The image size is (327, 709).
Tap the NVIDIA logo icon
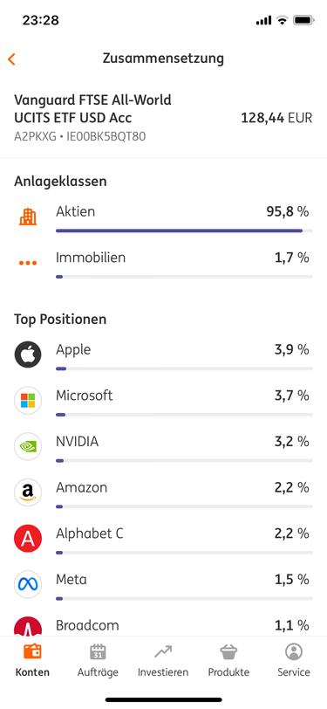pos(28,447)
